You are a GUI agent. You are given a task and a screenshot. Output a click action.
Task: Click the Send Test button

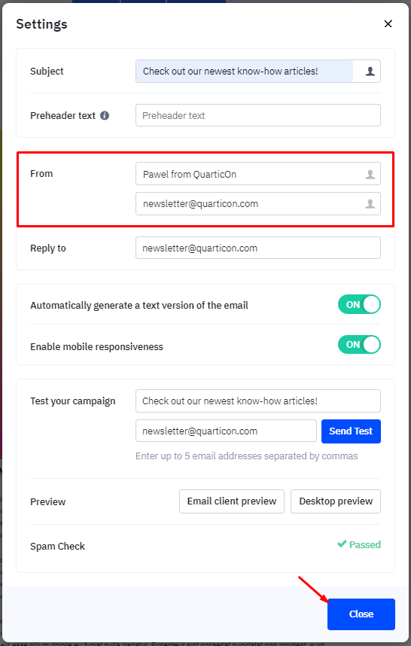351,431
